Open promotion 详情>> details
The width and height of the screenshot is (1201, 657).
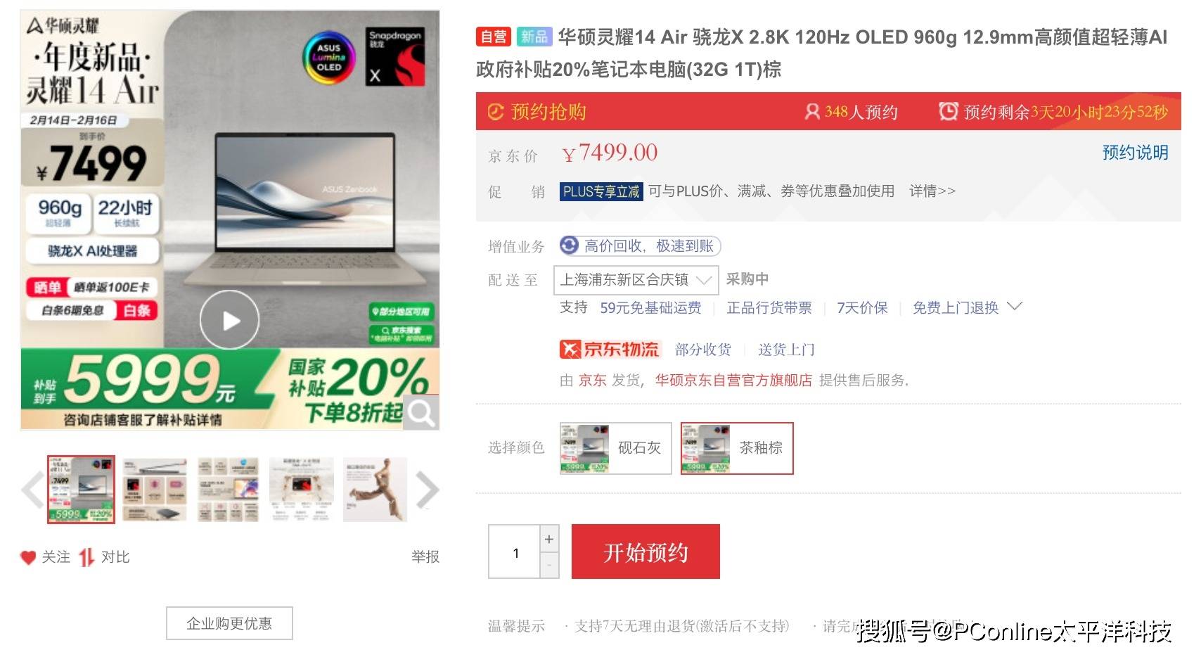coord(932,191)
